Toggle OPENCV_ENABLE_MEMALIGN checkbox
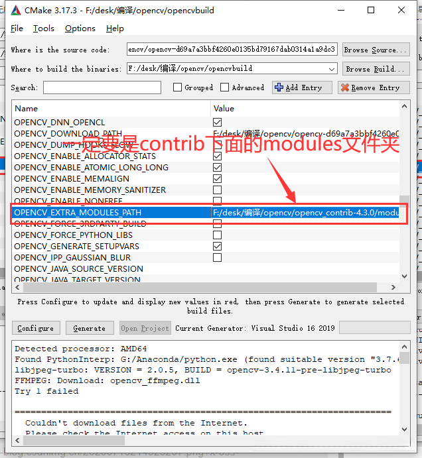Viewport: 422px width, 458px height. (x=217, y=178)
